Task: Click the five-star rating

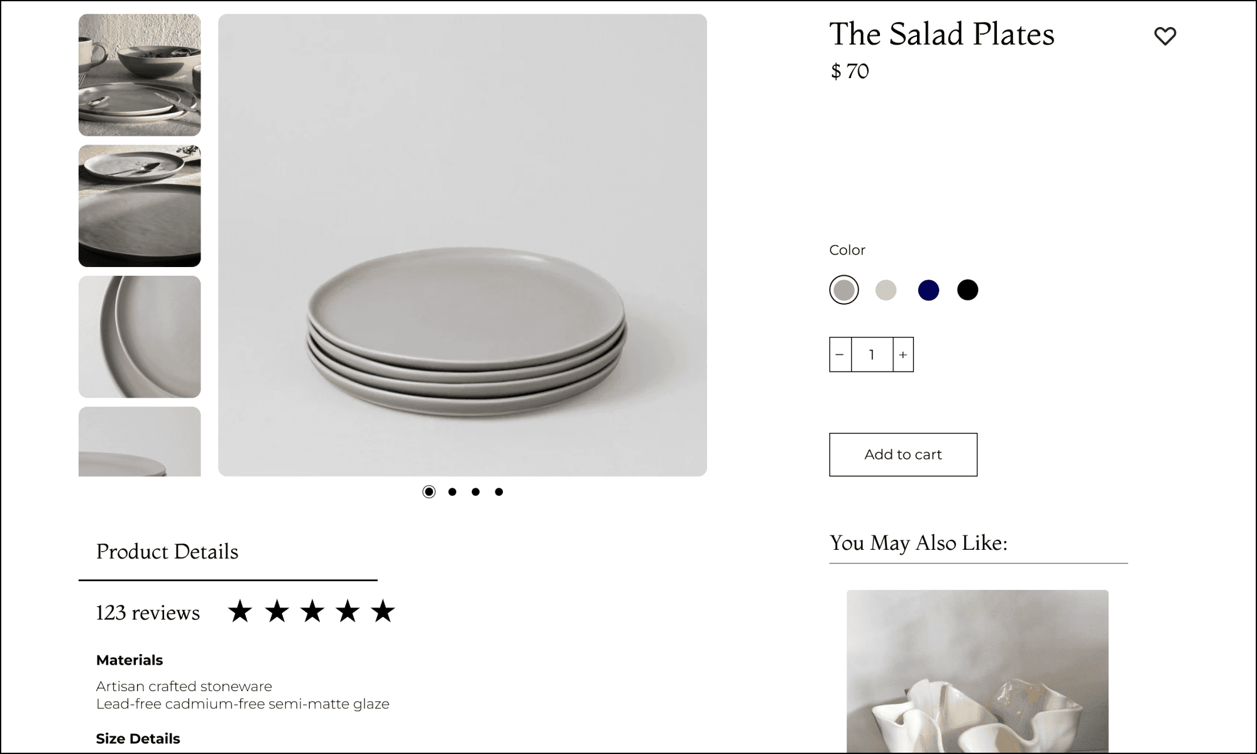Action: tap(311, 611)
